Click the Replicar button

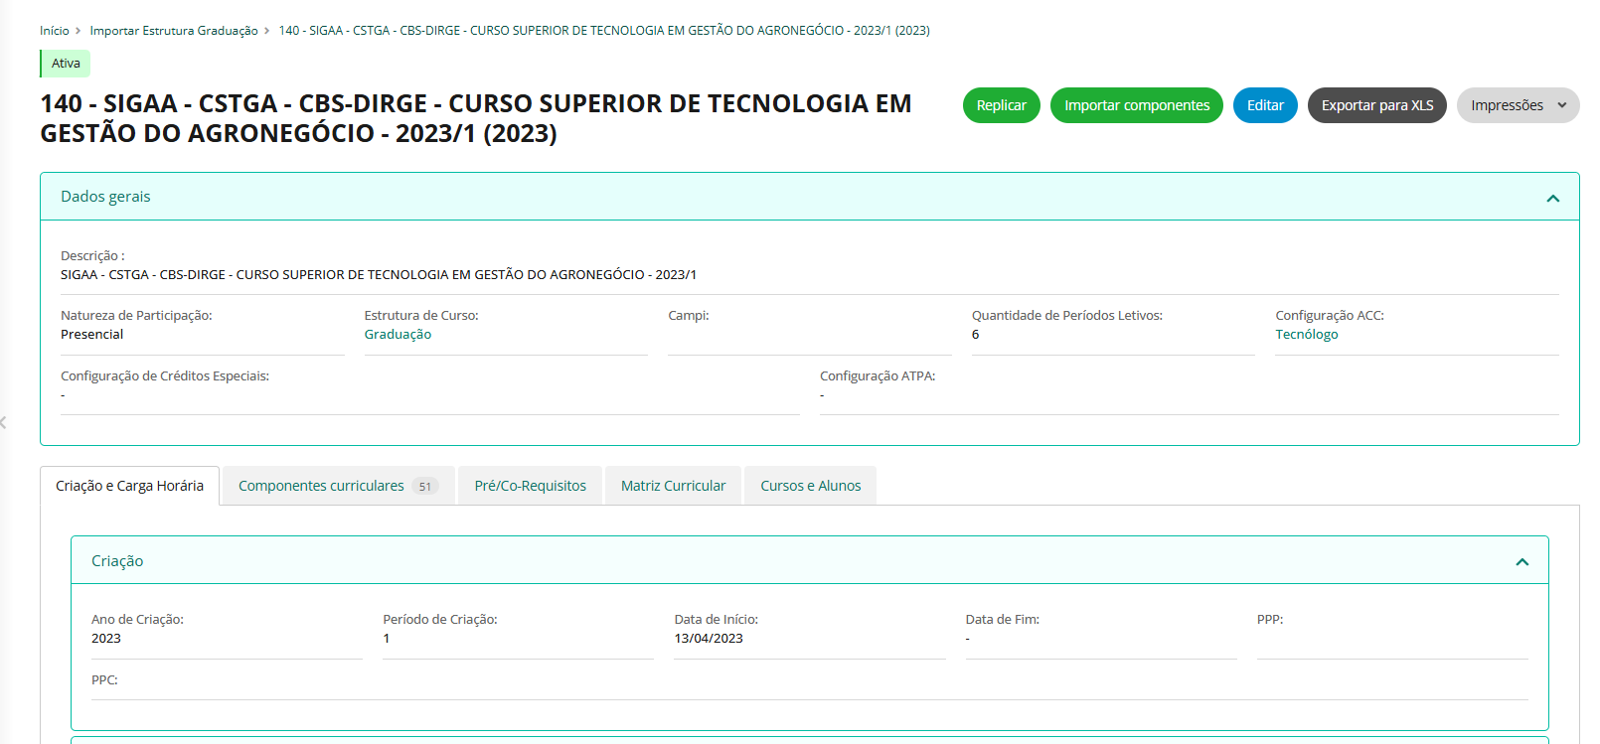[1001, 105]
